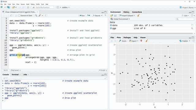Show the document outline in the editor

pyautogui.click(x=105, y=15)
